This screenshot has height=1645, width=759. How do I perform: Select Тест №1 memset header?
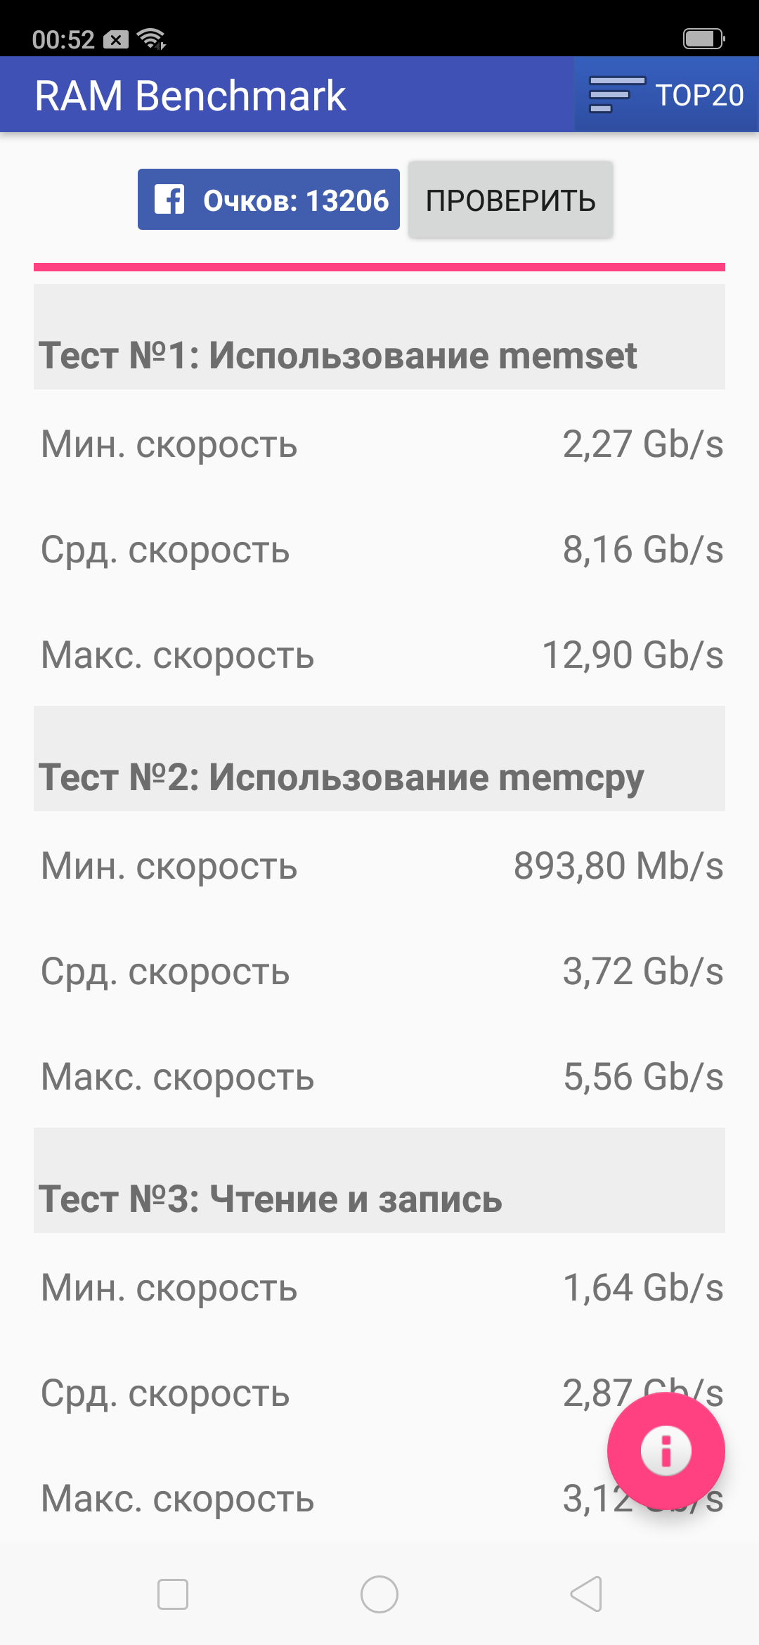click(379, 337)
